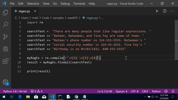The image size is (178, 100).
Task: Click the findall(searchText) line
Action: pyautogui.click(x=59, y=62)
